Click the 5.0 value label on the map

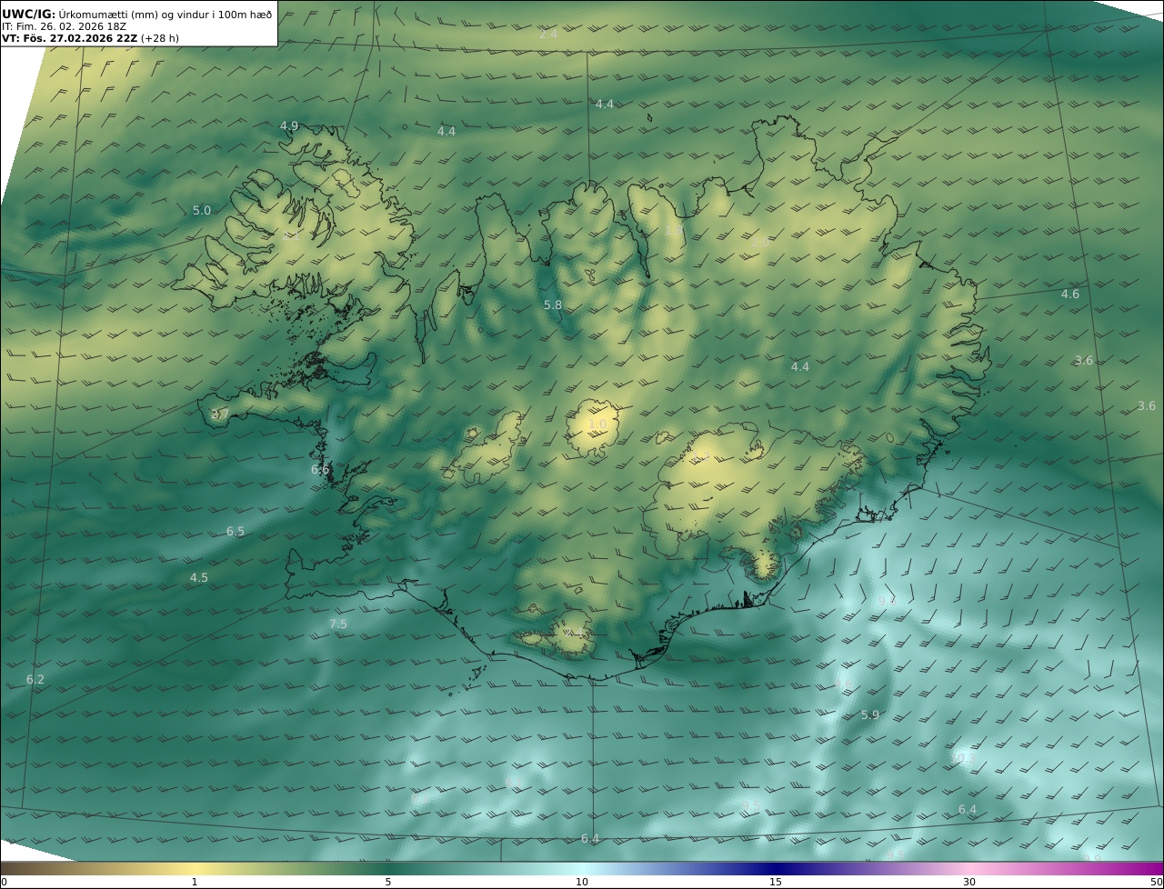click(202, 211)
